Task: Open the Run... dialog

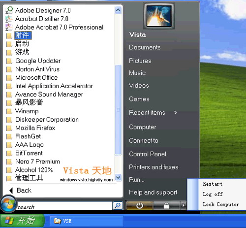Action: click(x=137, y=180)
